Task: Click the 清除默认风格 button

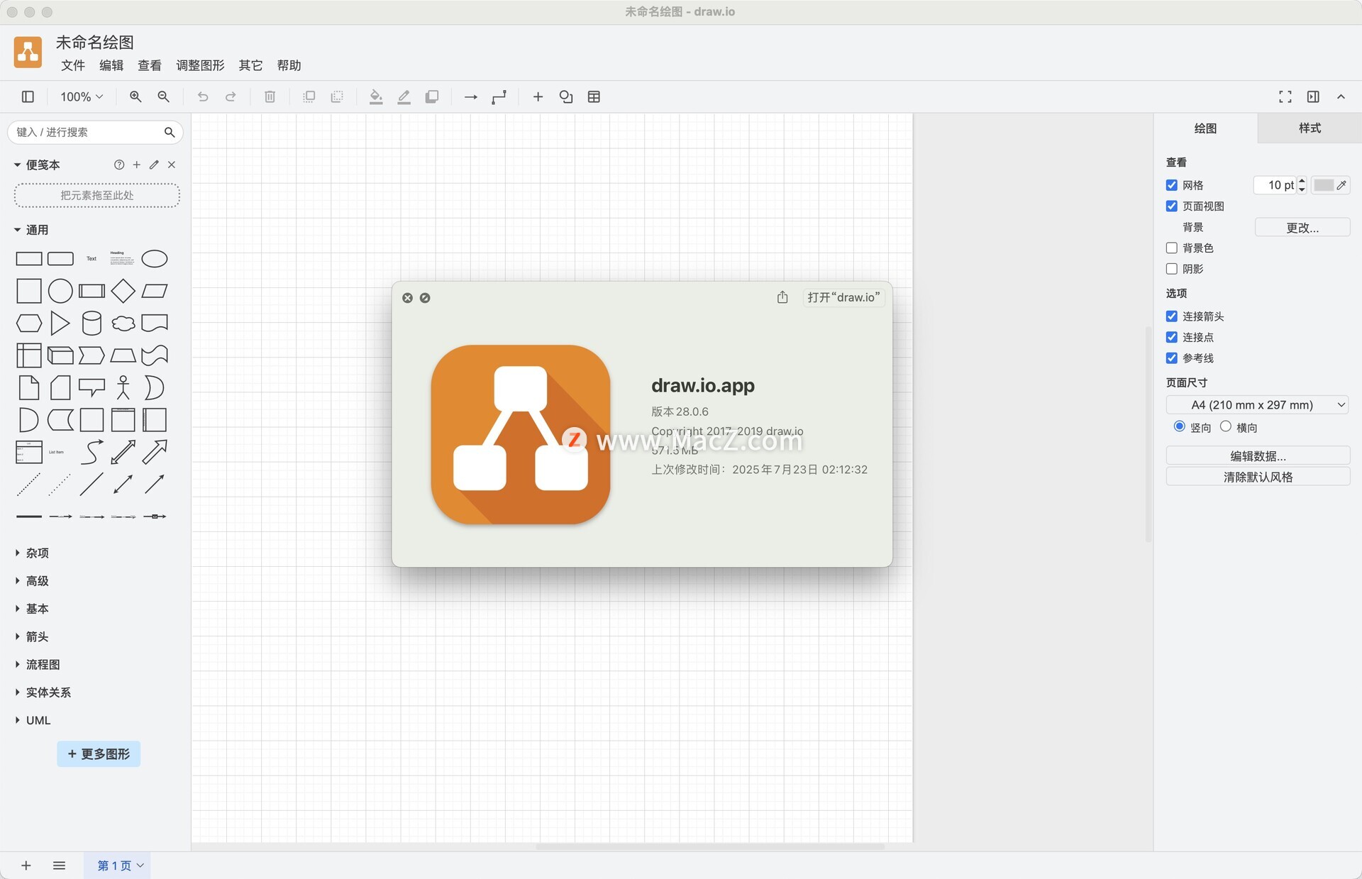Action: [x=1258, y=477]
